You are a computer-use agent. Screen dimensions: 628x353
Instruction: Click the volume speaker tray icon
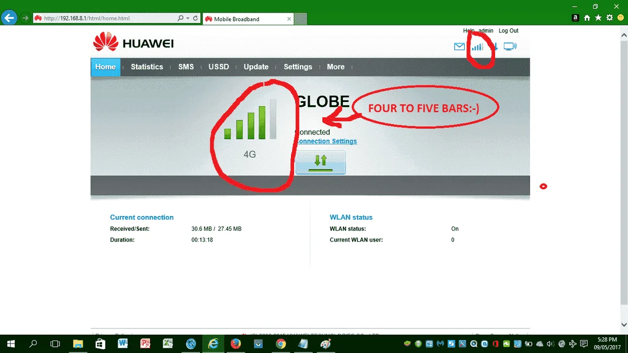coord(551,344)
